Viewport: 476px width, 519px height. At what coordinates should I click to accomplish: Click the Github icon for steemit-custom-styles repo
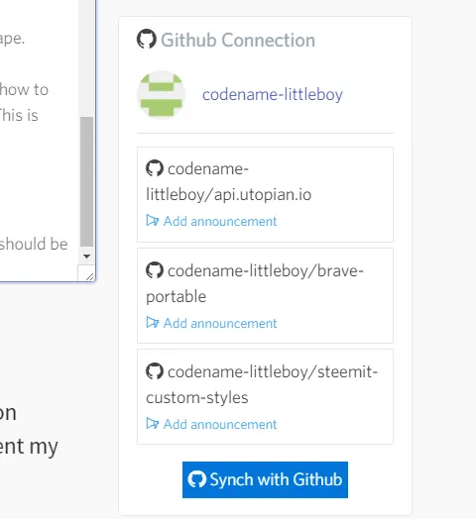(155, 371)
